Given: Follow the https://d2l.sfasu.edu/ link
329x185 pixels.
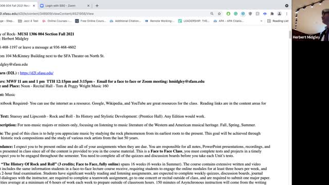Looking at the screenshot, I should point(36,73).
